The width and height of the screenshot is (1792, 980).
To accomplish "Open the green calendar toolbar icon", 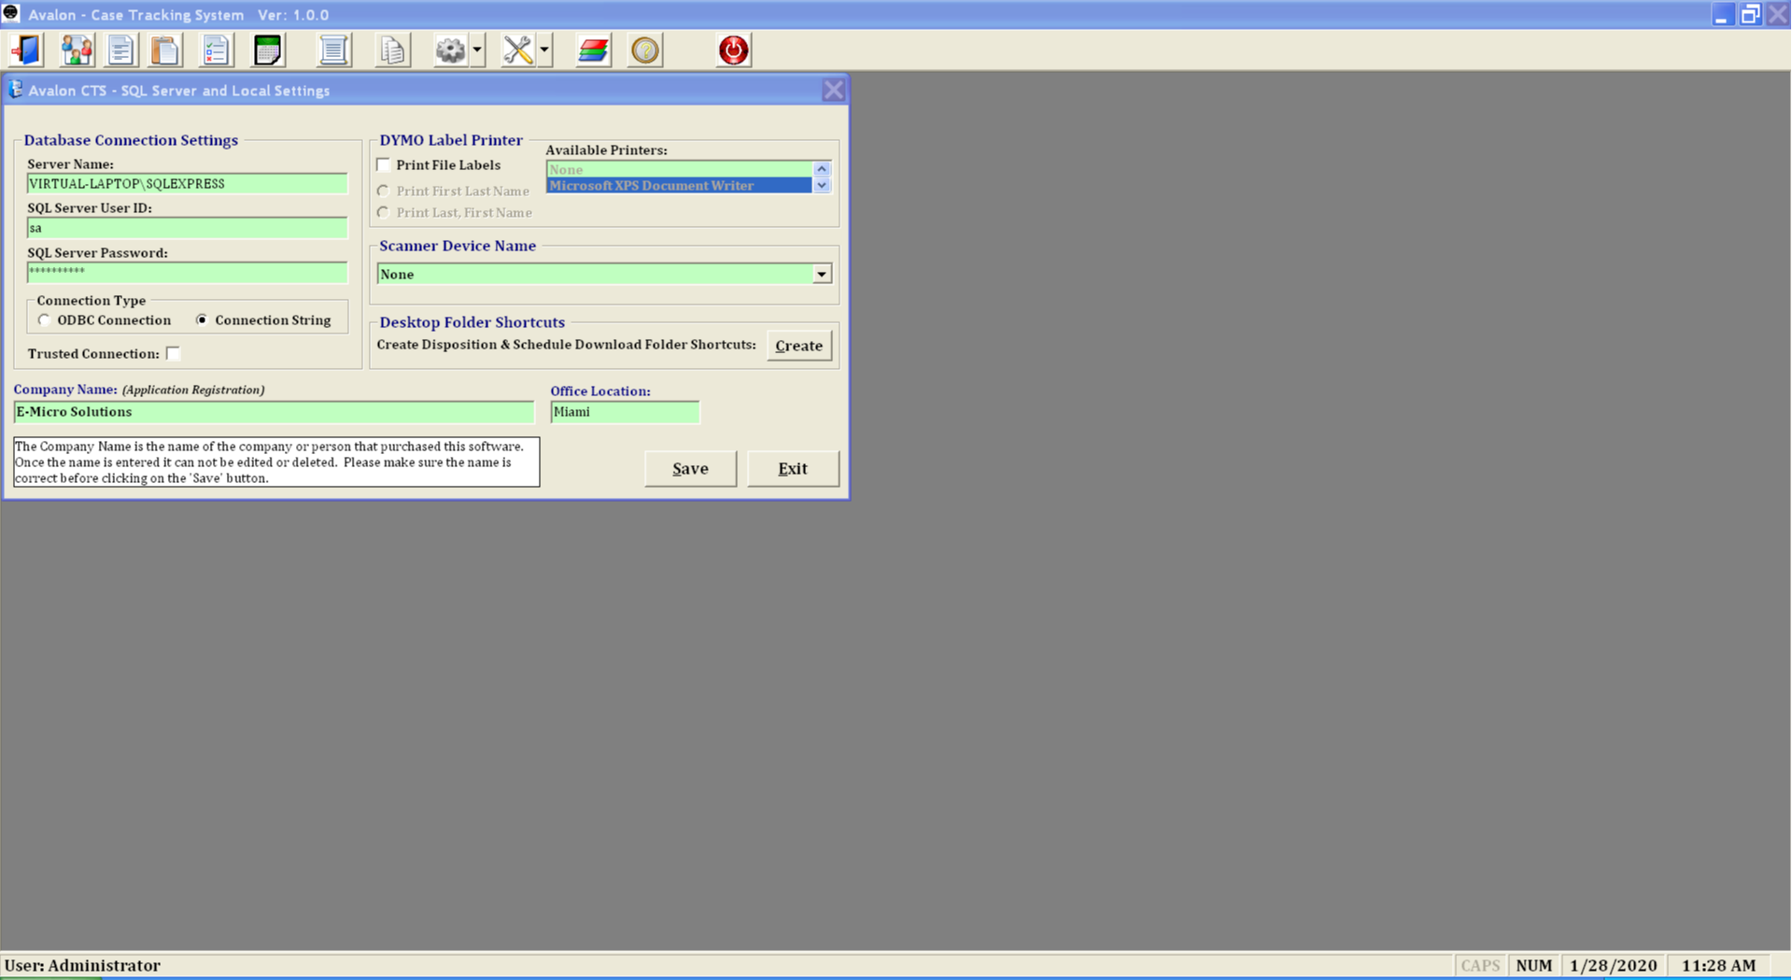I will click(x=268, y=50).
